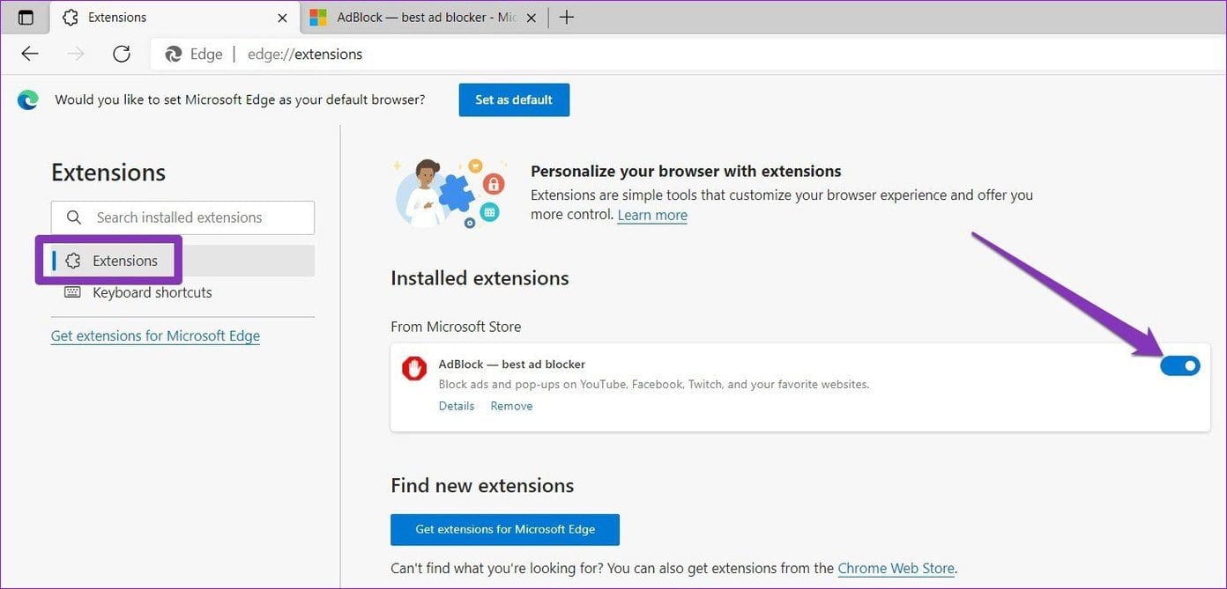Go forward with the browser forward arrow

[x=77, y=54]
